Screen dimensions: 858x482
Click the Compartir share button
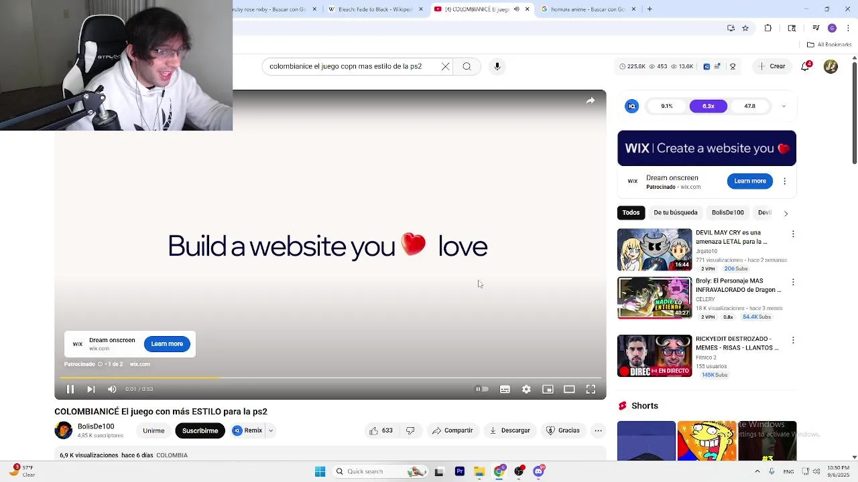tap(452, 430)
